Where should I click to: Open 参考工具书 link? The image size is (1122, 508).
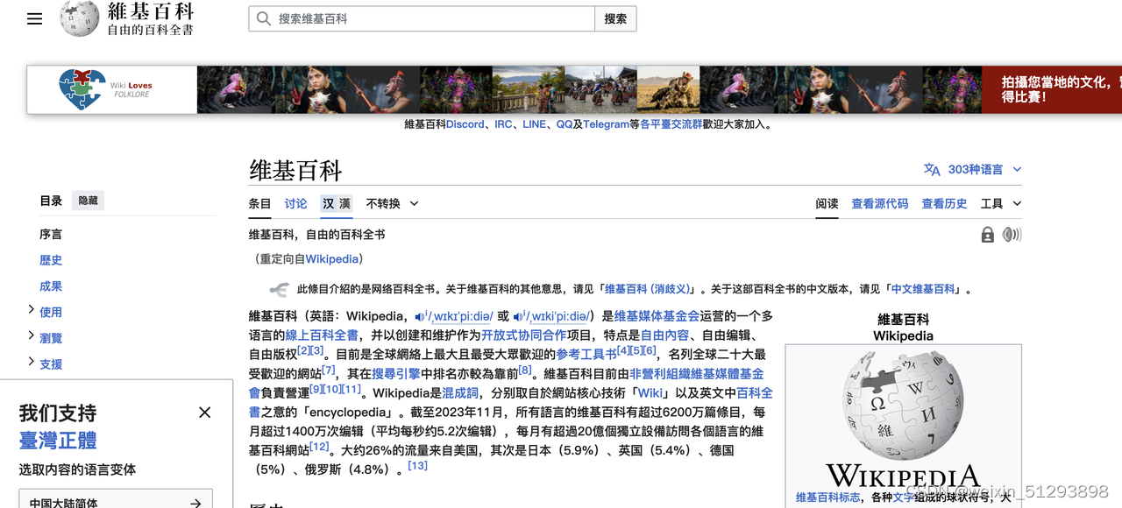coord(586,355)
